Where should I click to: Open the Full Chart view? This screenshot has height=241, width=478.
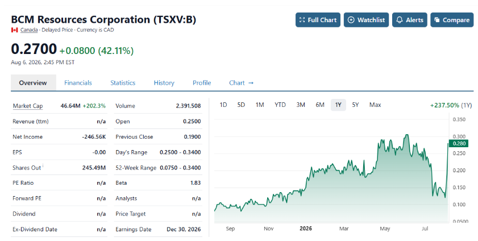point(318,20)
